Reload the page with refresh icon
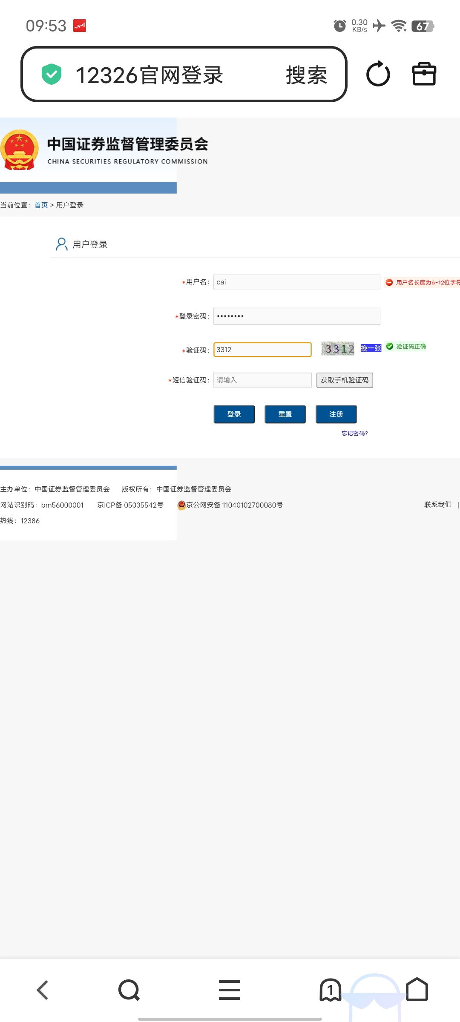The image size is (460, 1022). [378, 74]
